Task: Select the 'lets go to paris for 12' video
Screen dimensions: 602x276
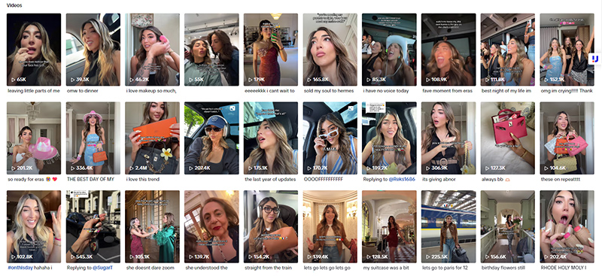Action: (448, 226)
